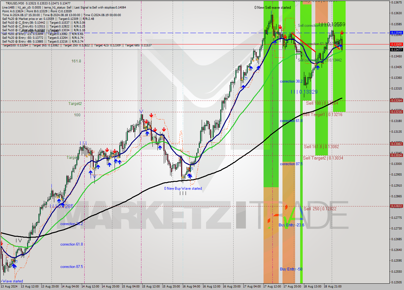Click the red price tag 0.13500

(x=396, y=44)
